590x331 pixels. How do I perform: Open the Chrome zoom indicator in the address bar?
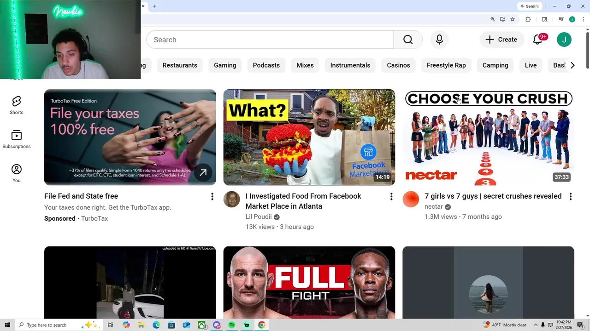(x=493, y=19)
